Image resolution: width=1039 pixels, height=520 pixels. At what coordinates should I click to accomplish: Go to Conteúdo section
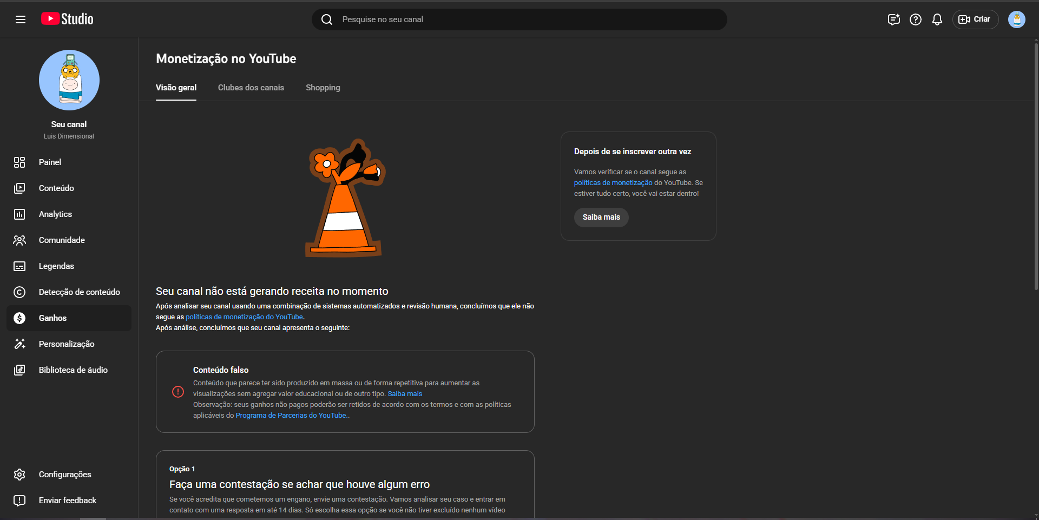coord(56,188)
